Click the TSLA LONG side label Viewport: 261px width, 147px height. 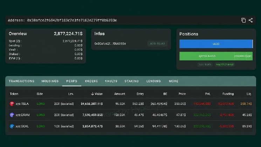pos(41,103)
